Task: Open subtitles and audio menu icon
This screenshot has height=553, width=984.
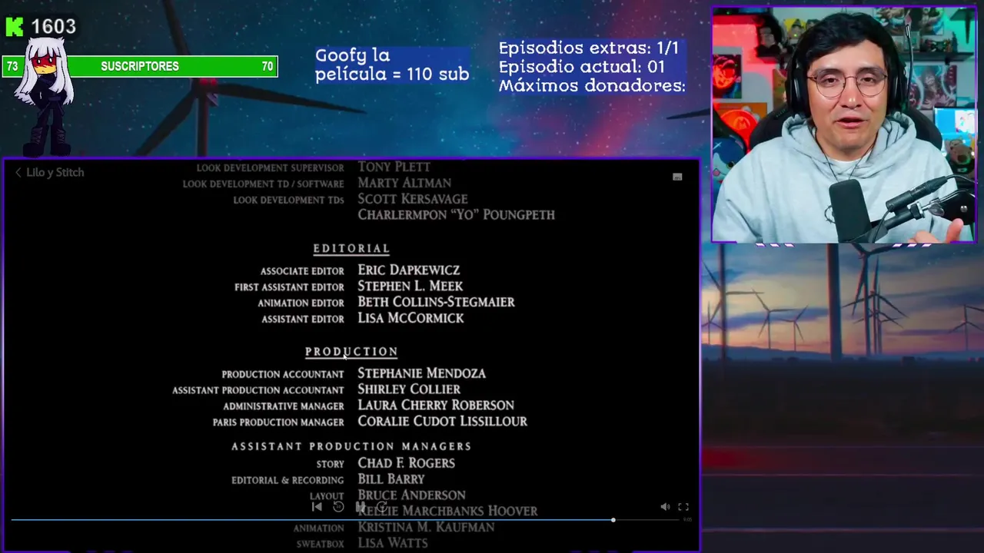Action: point(677,177)
